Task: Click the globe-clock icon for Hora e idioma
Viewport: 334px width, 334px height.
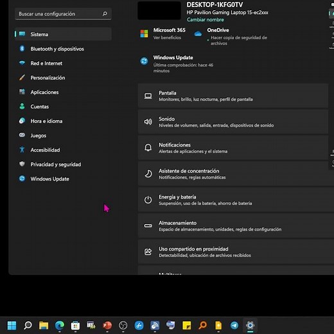Action: tap(22, 121)
